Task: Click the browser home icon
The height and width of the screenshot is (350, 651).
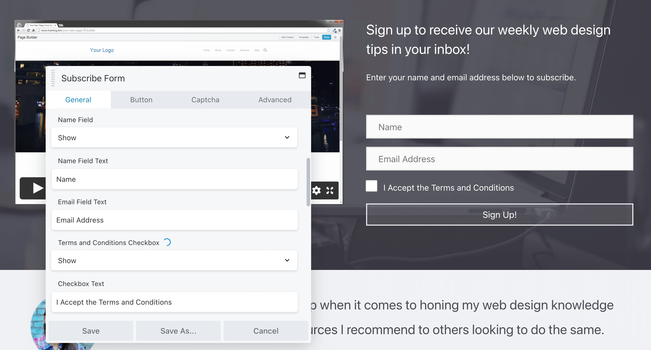Action: [x=33, y=30]
